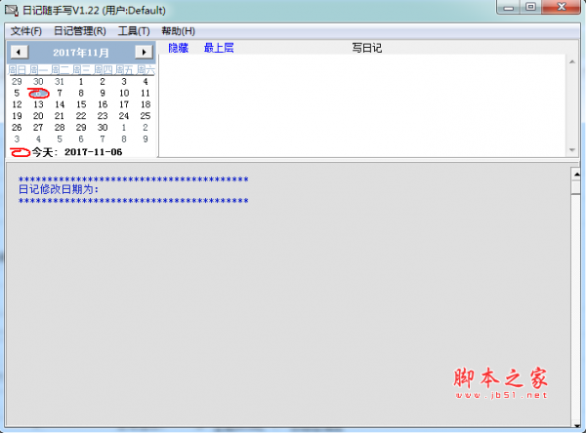Select the circled today date 6
The height and width of the screenshot is (433, 586).
point(38,93)
